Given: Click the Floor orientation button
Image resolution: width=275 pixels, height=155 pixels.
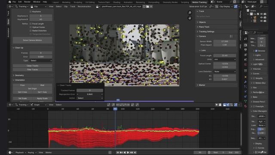Looking at the screenshot, I should pos(22,85).
